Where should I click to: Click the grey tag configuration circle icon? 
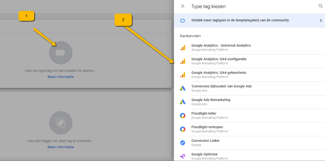pyautogui.click(x=61, y=53)
